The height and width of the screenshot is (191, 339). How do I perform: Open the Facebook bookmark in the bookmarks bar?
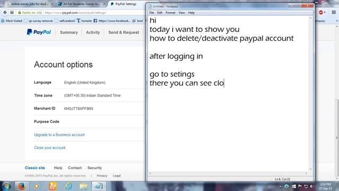click(112, 21)
